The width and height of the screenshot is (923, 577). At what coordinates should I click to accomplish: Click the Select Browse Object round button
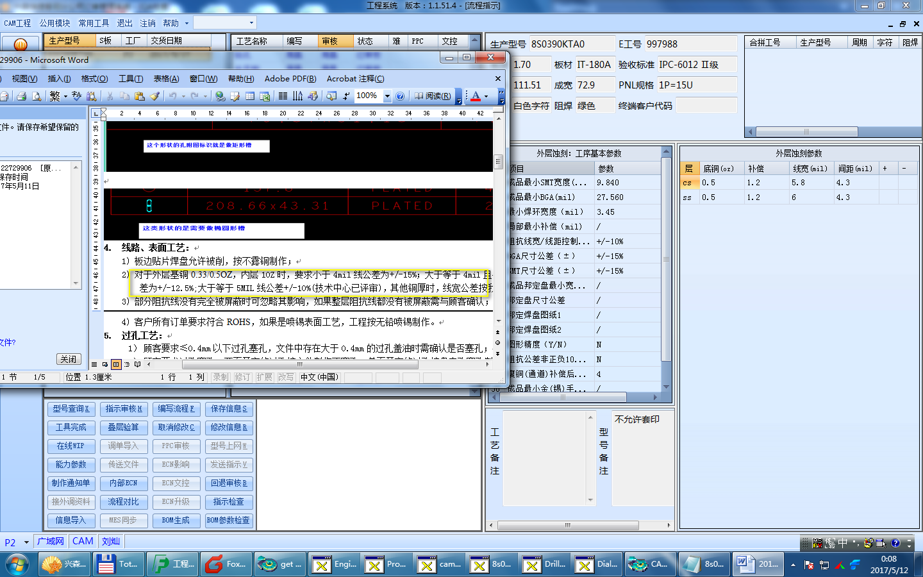pos(497,342)
